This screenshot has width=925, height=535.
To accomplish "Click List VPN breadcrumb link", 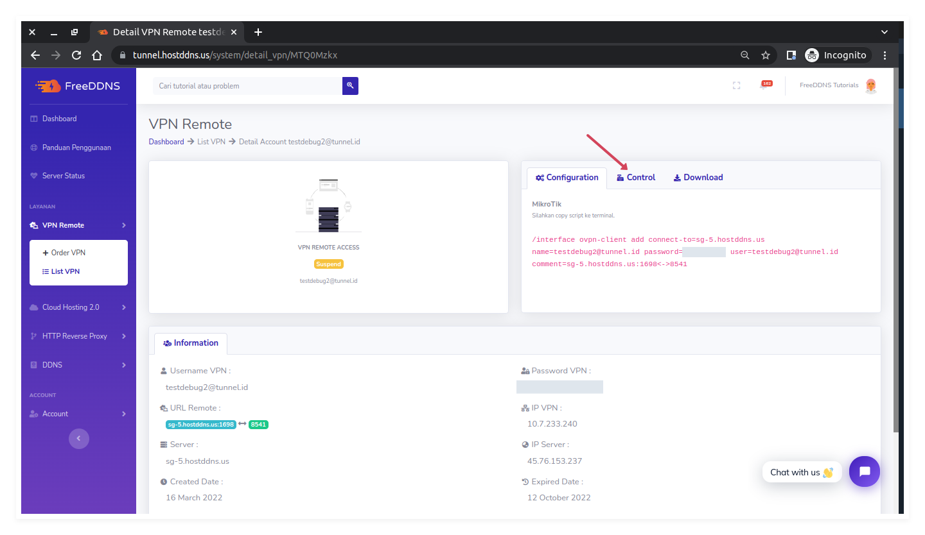I will tap(211, 142).
